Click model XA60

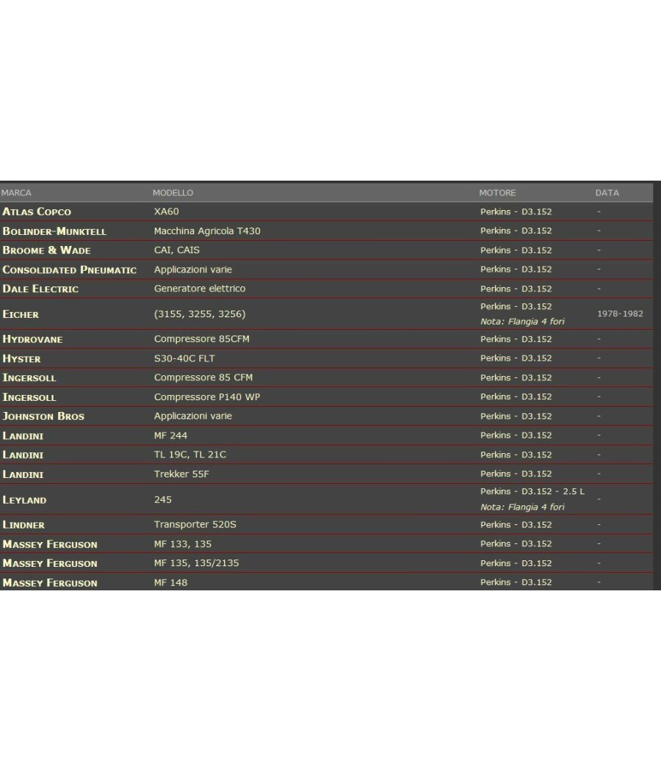click(166, 211)
